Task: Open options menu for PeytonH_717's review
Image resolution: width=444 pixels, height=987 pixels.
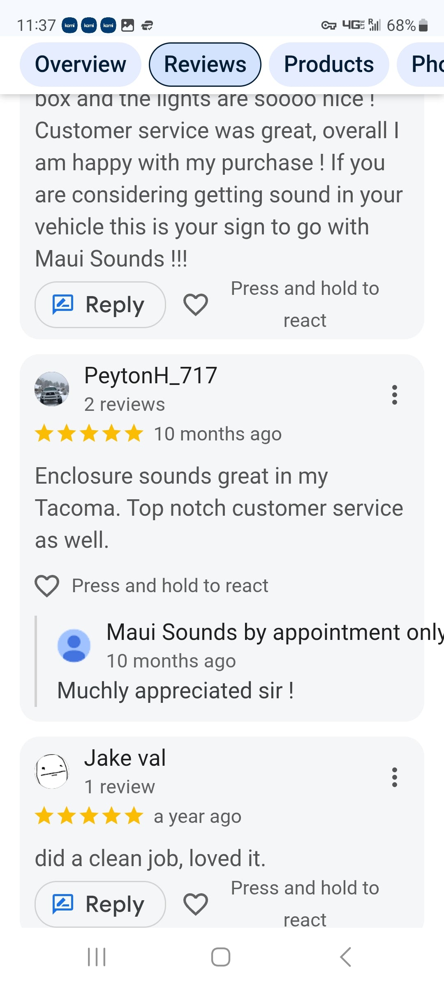Action: [x=394, y=395]
